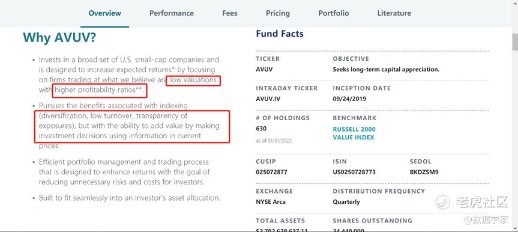This screenshot has height=232, width=518.
Task: Click the vertical scrollbar thumb
Action: pyautogui.click(x=515, y=41)
